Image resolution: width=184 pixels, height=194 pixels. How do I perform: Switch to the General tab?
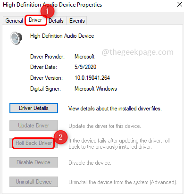click(14, 21)
